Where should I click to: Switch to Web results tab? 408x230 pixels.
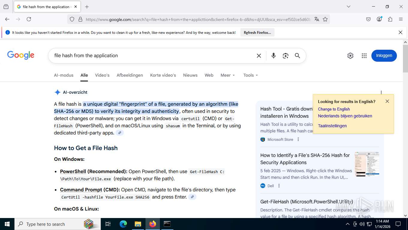click(209, 75)
